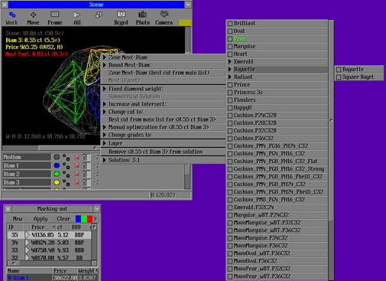The image size is (386, 281).
Task: Click the green color circle for Diam 2
Action: click(x=57, y=174)
